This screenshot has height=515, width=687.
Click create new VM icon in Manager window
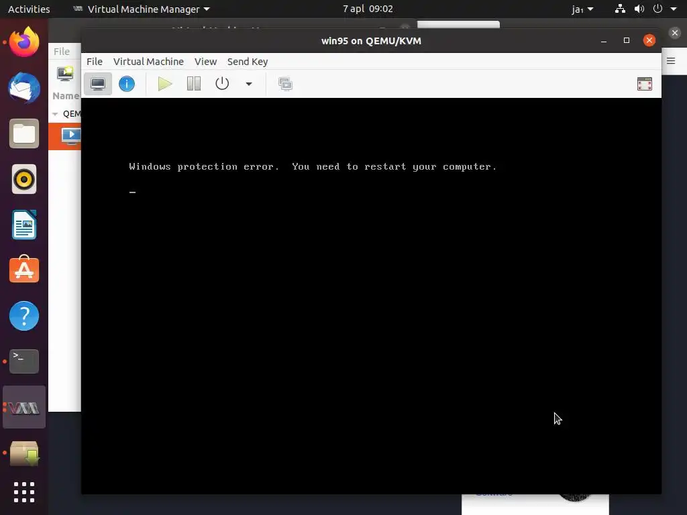[x=65, y=73]
